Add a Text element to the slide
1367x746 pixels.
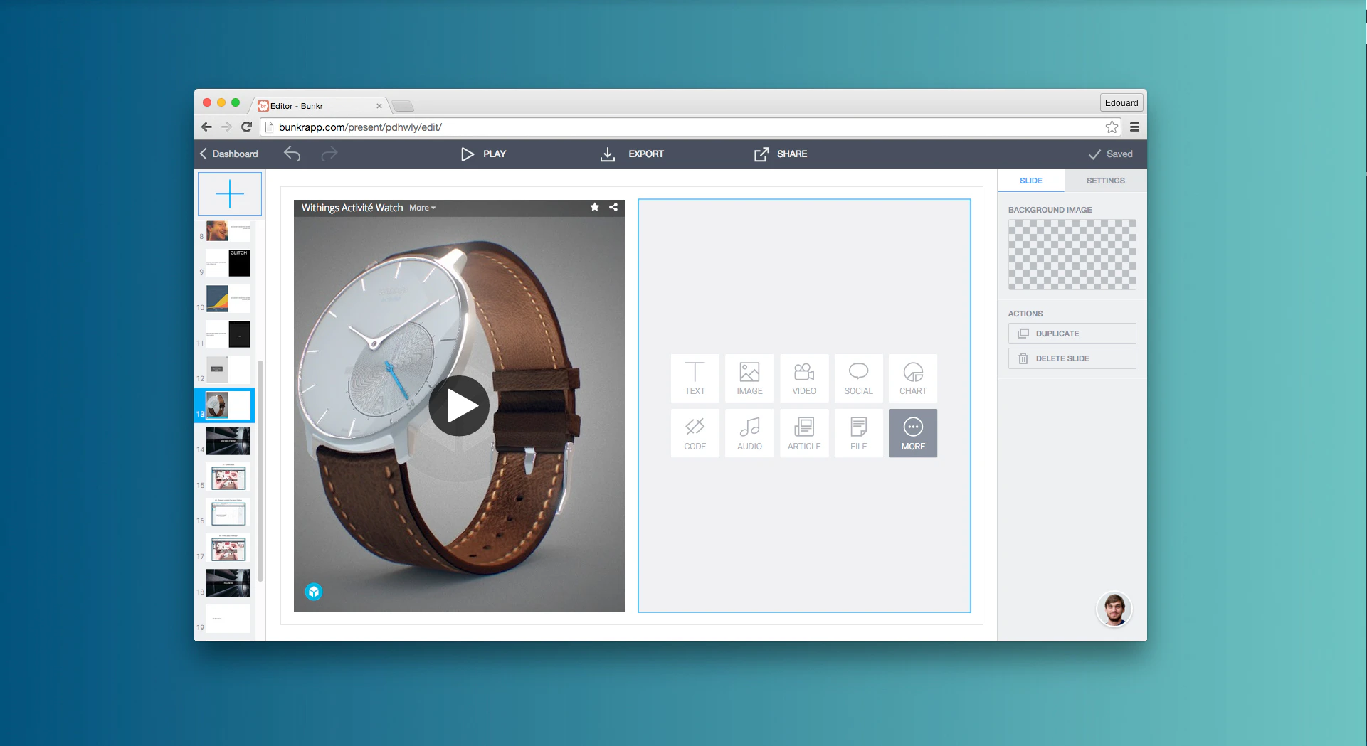click(x=695, y=378)
